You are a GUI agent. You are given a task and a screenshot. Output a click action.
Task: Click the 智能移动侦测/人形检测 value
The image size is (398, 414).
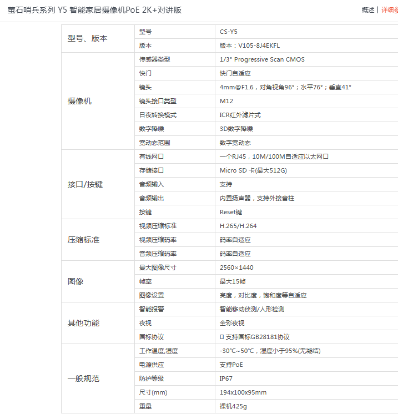pyautogui.click(x=252, y=309)
